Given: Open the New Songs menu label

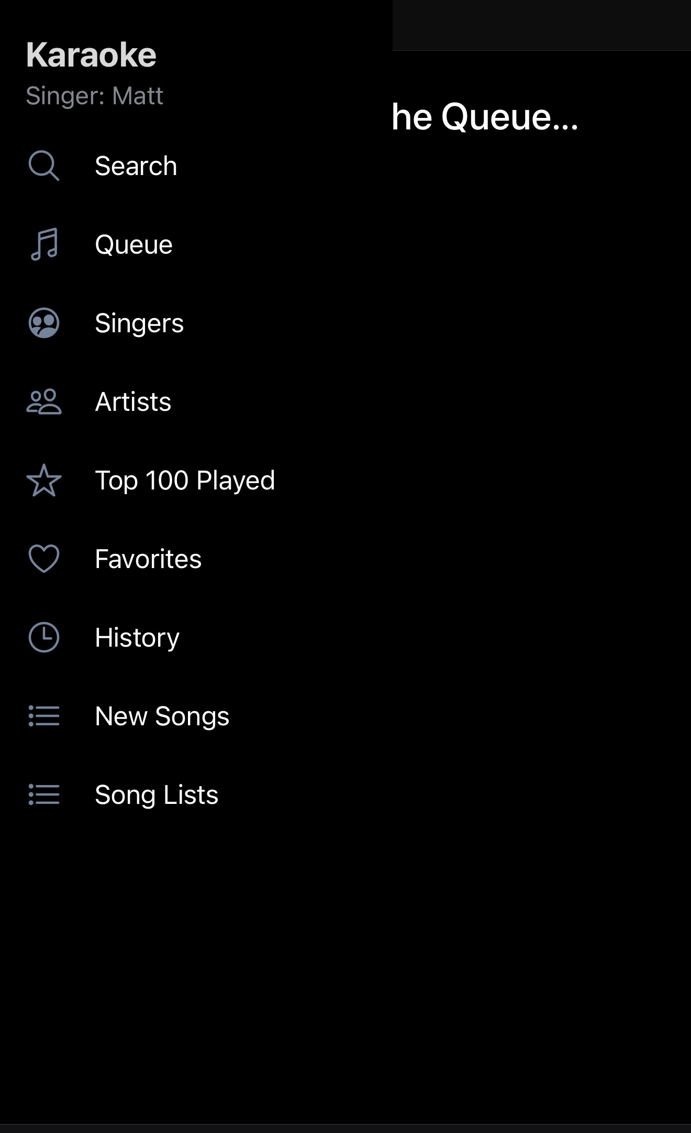Looking at the screenshot, I should (x=162, y=716).
